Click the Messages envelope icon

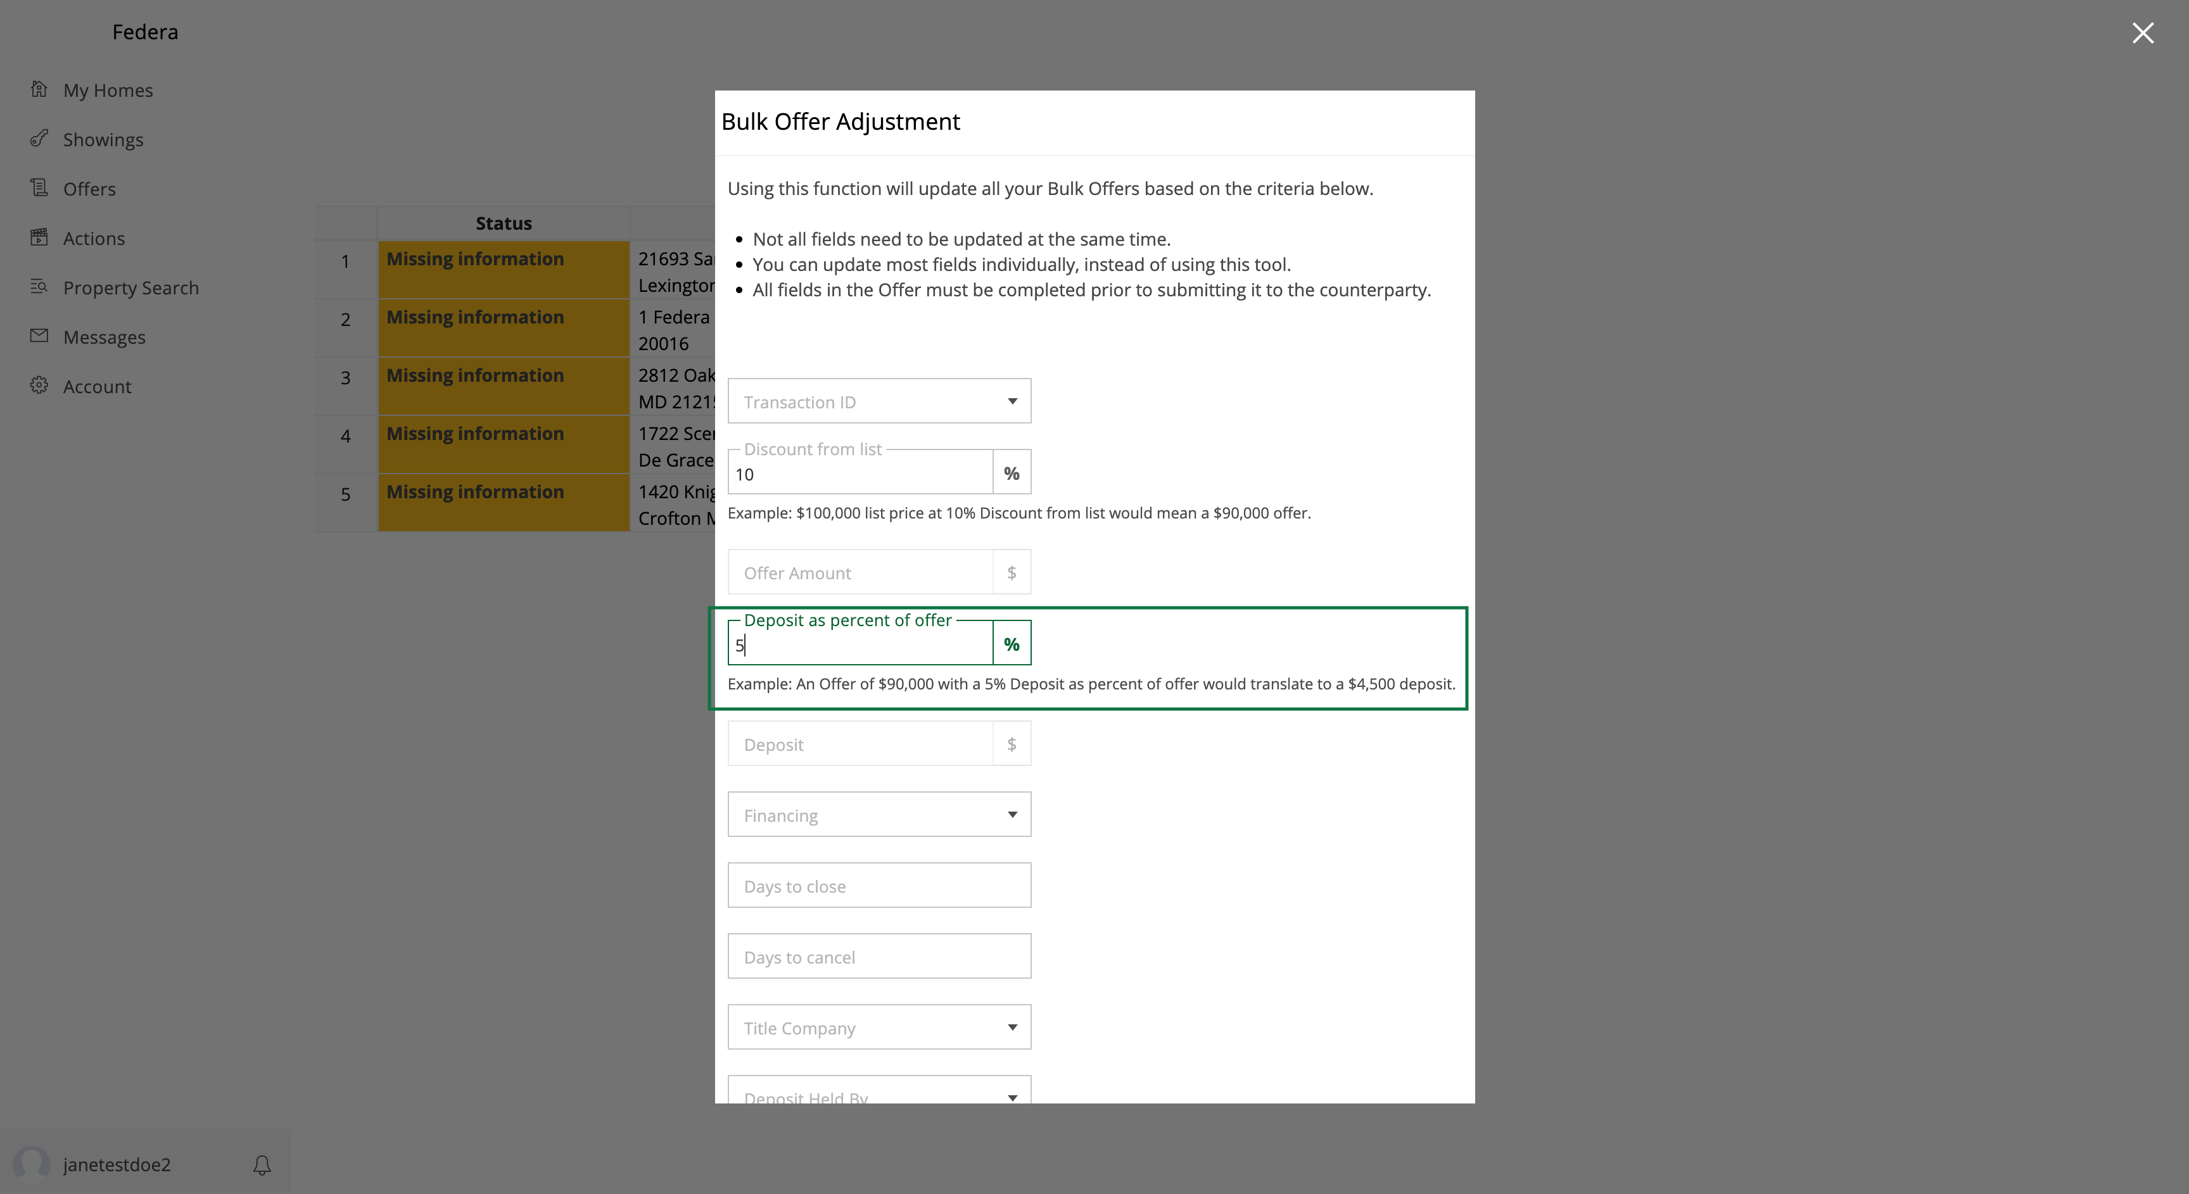coord(39,336)
